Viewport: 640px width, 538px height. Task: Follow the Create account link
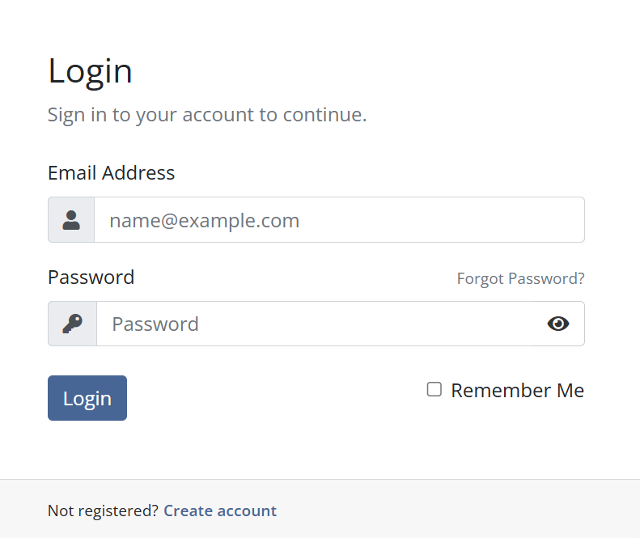(220, 510)
